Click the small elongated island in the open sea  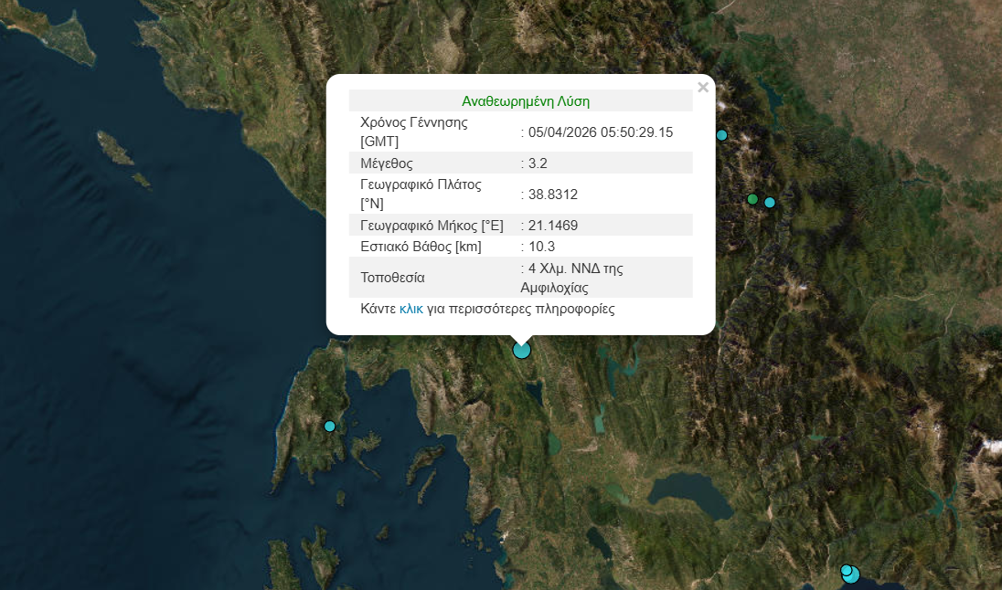click(x=113, y=147)
